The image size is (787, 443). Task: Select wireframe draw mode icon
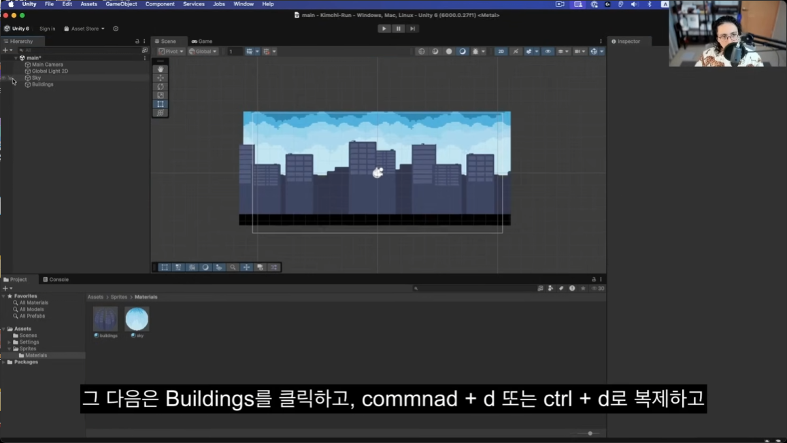(x=422, y=51)
